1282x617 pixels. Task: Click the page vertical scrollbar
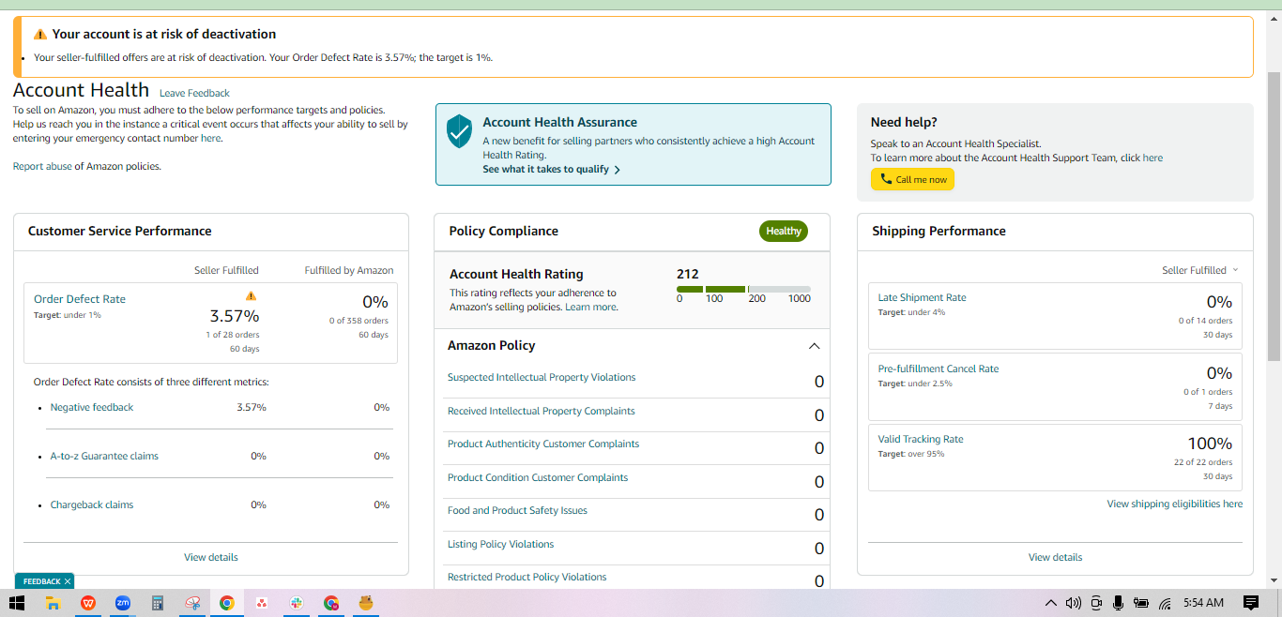(x=1274, y=216)
